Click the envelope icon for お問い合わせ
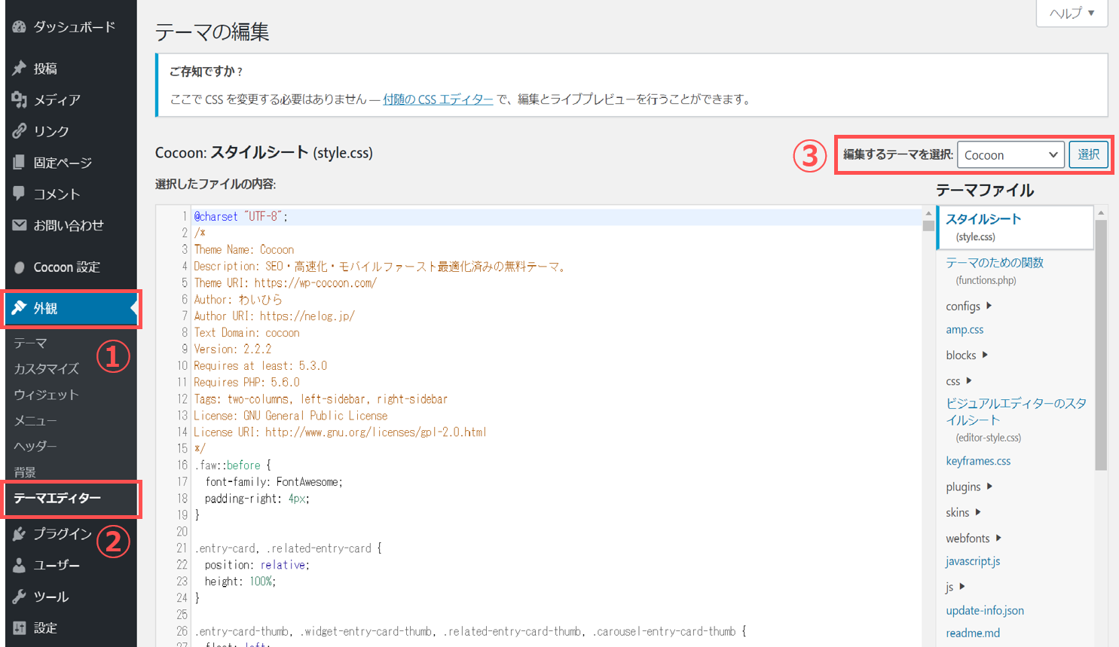Screen dimensions: 1119x647 coord(20,225)
